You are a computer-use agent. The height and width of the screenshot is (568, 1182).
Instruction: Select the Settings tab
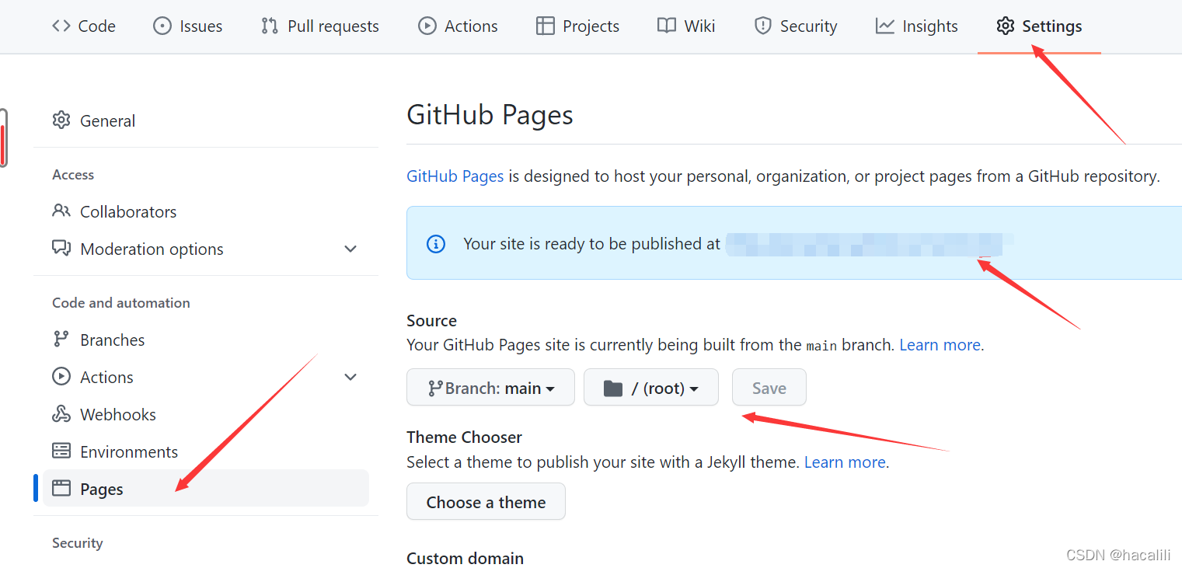tap(1039, 26)
